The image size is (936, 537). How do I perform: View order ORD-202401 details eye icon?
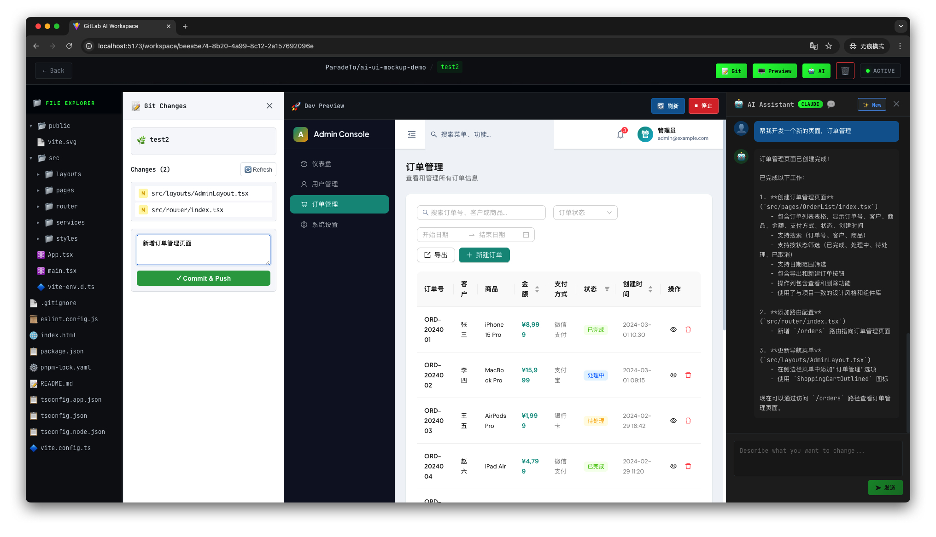[x=673, y=329]
